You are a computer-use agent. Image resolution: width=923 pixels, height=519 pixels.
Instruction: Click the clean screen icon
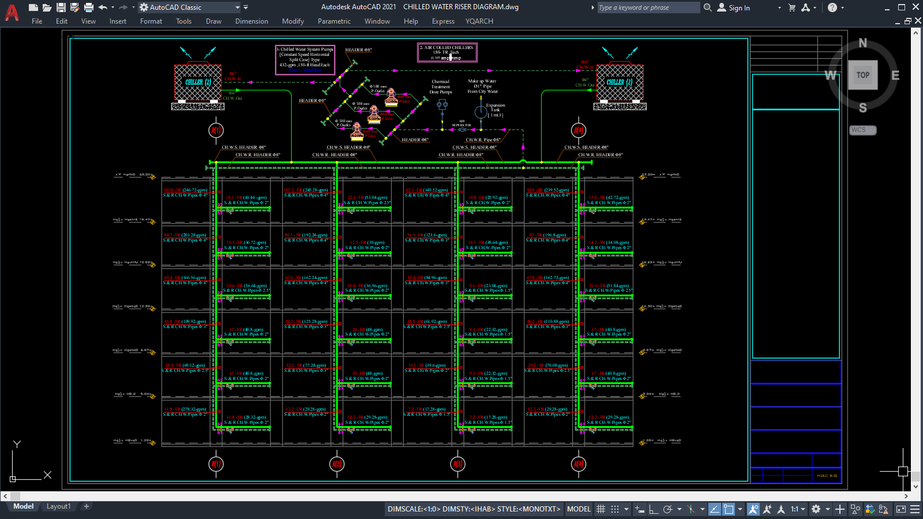(901, 509)
